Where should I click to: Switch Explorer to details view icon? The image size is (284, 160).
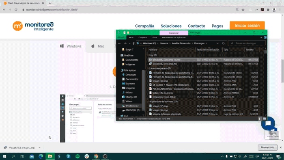(260, 119)
